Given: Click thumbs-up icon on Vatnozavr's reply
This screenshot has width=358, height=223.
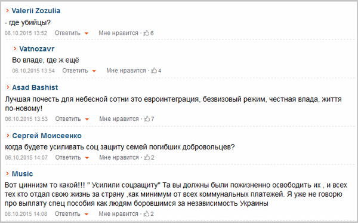Looking at the screenshot, I should coord(154,71).
